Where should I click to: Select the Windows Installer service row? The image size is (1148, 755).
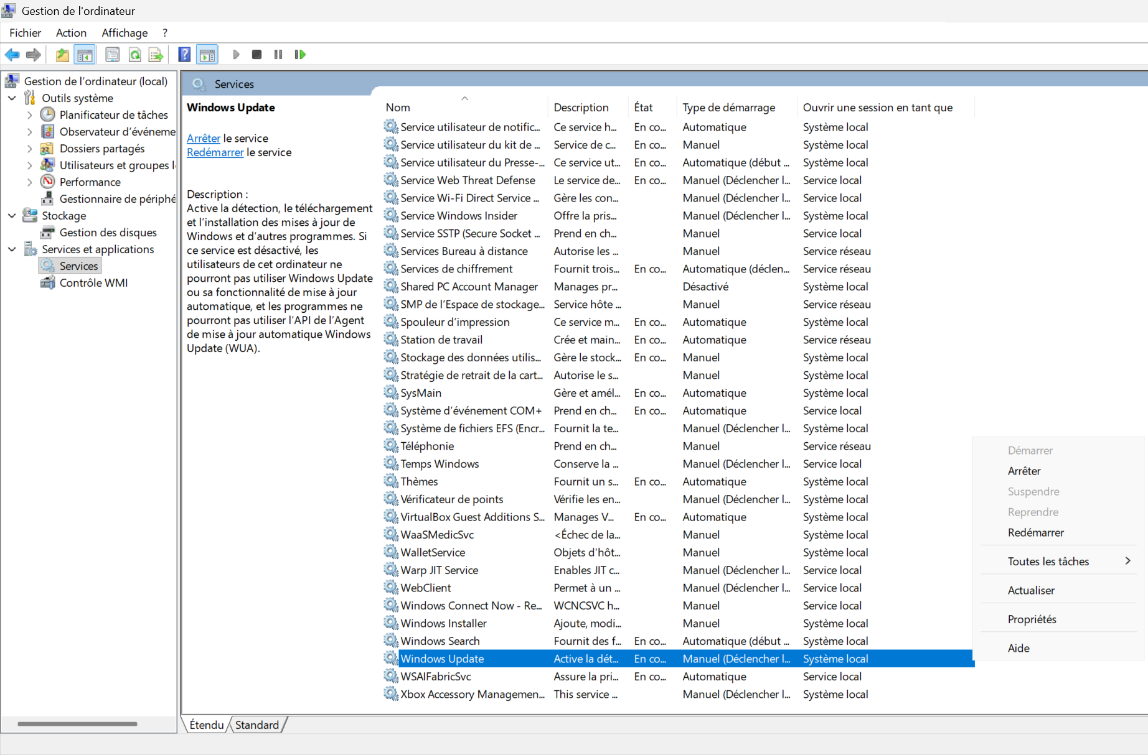pyautogui.click(x=677, y=623)
